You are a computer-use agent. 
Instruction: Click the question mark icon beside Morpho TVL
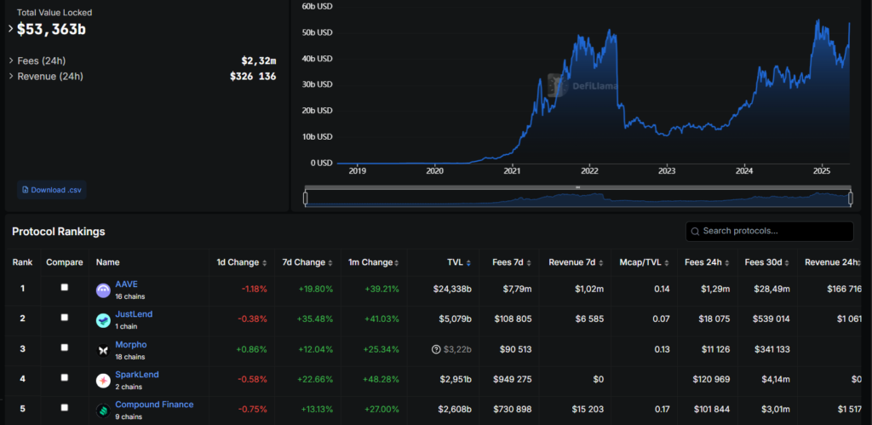[437, 349]
